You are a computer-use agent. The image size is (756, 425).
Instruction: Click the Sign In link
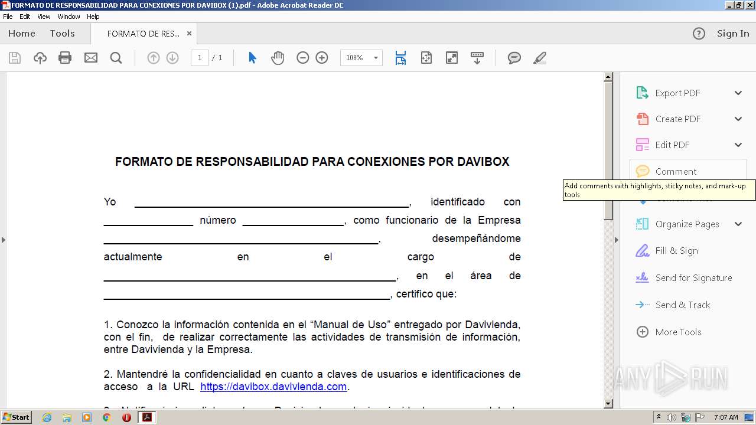coord(733,34)
